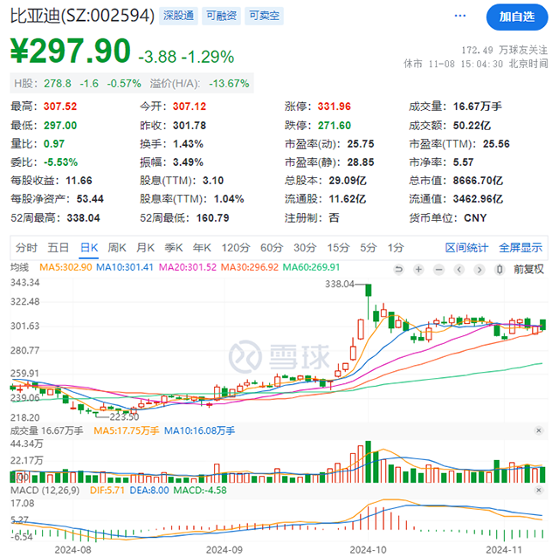This screenshot has width=559, height=557.
Task: Click the H股 price 278.8
Action: coord(58,84)
